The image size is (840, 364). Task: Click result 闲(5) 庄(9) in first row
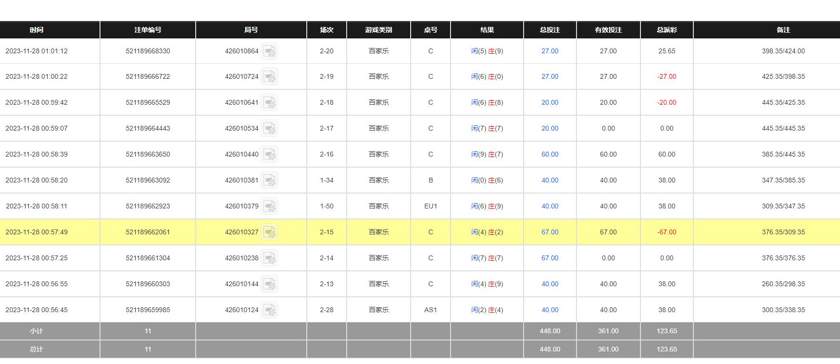[x=487, y=51]
